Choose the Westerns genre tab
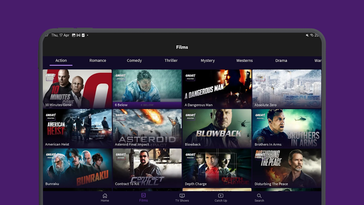This screenshot has height=205, width=364. (x=245, y=61)
